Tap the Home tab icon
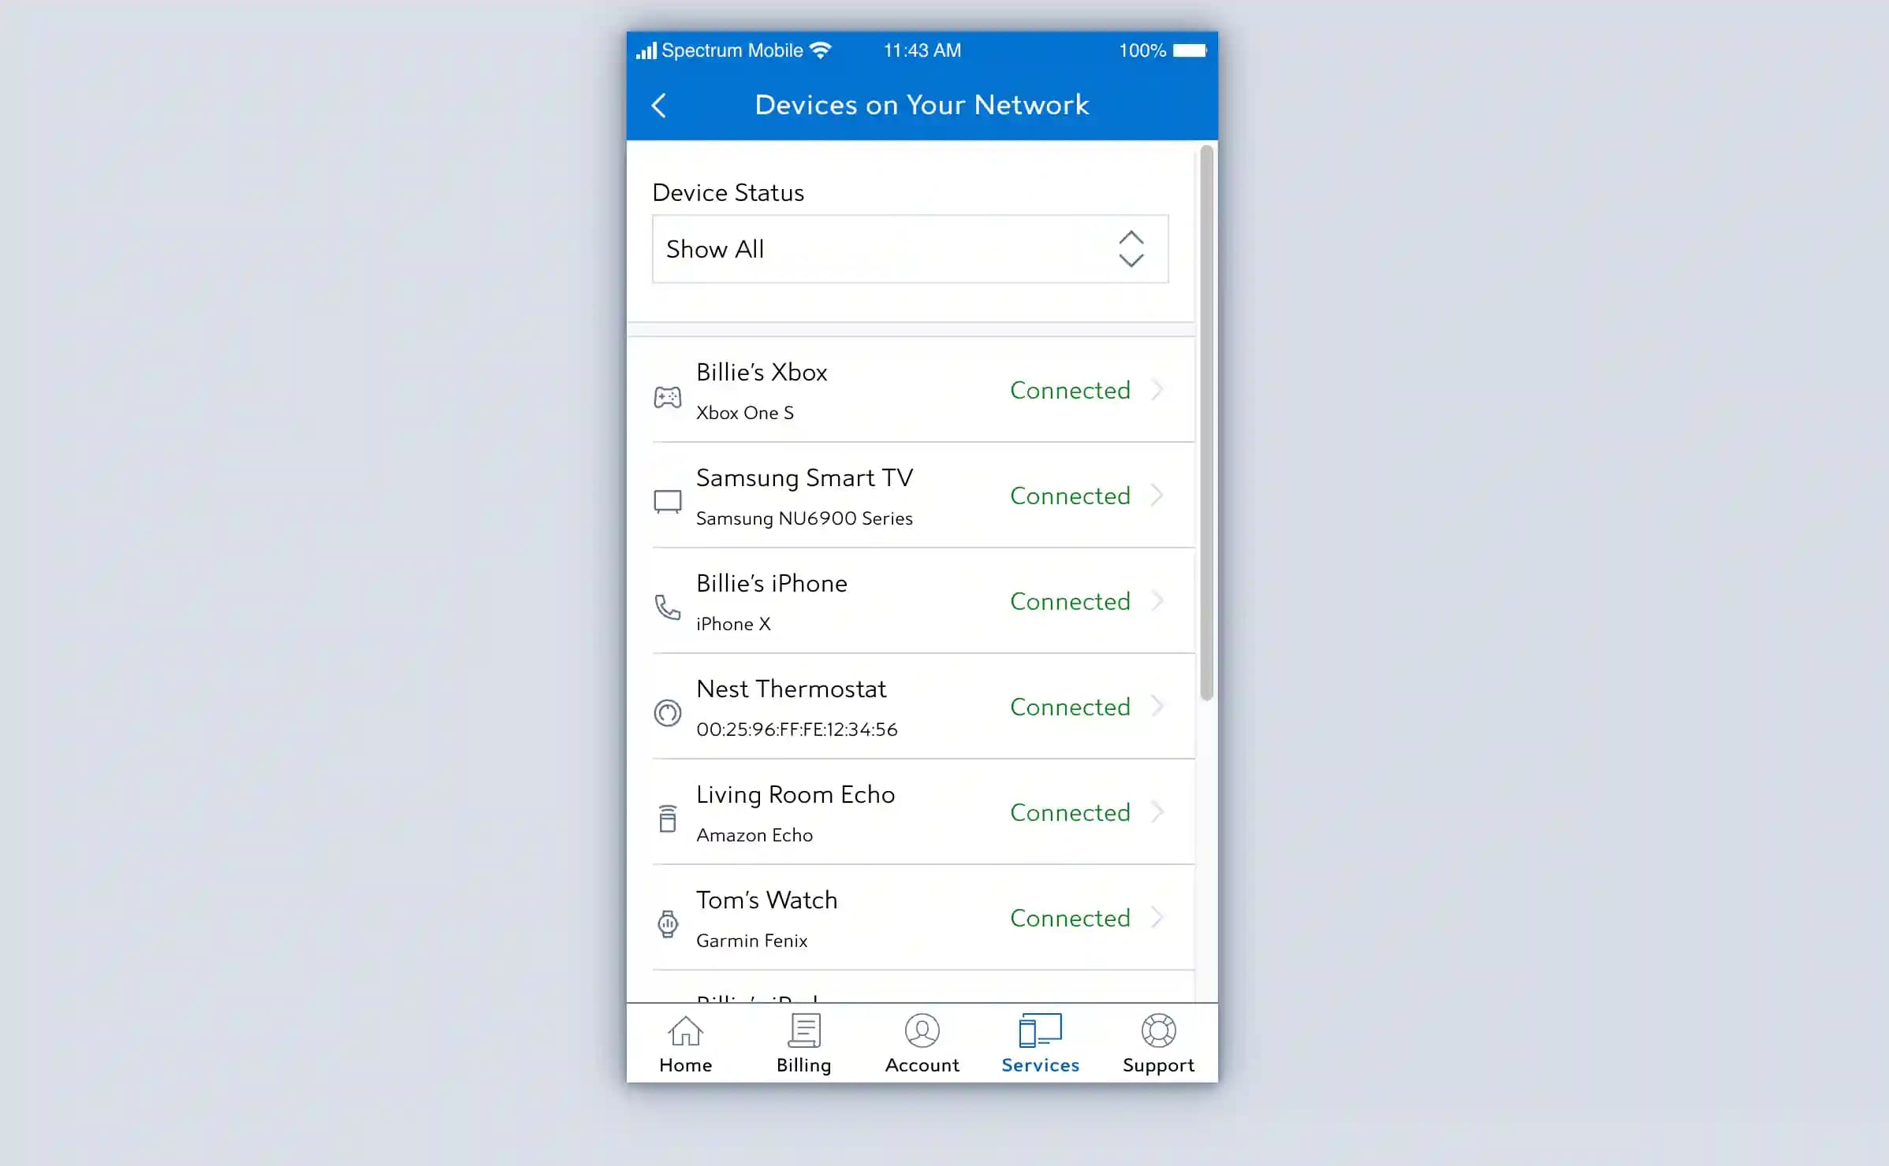Viewport: 1889px width, 1166px height. pos(685,1031)
